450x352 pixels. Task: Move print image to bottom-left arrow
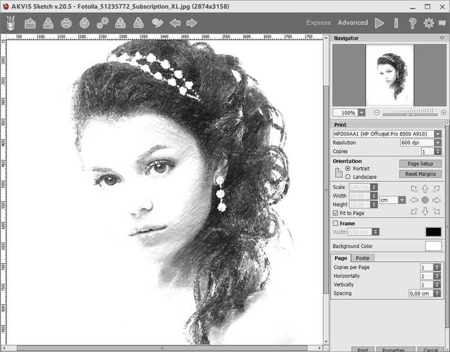[414, 211]
